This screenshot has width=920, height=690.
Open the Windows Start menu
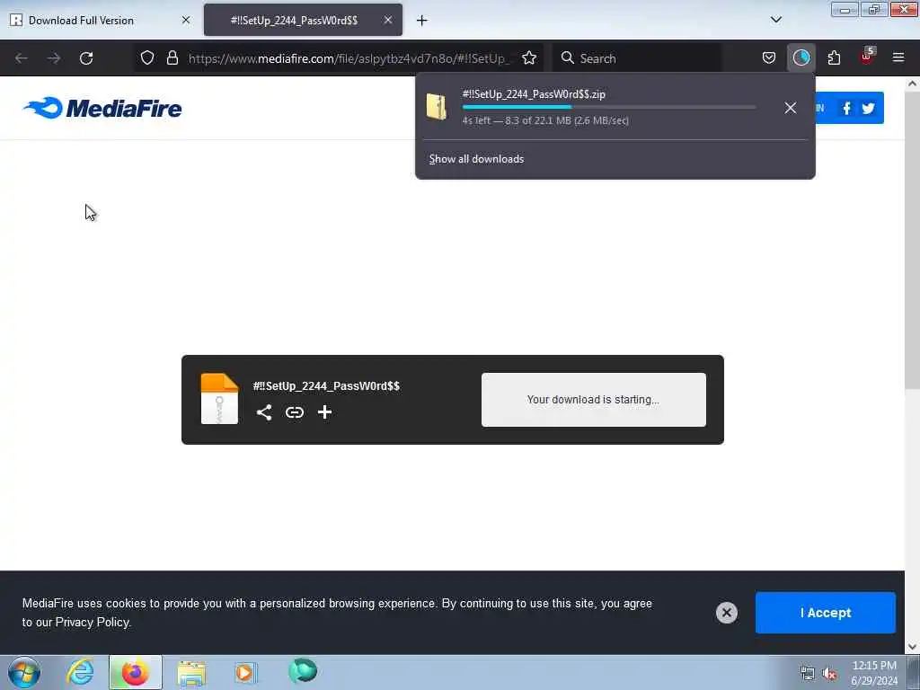pos(24,672)
